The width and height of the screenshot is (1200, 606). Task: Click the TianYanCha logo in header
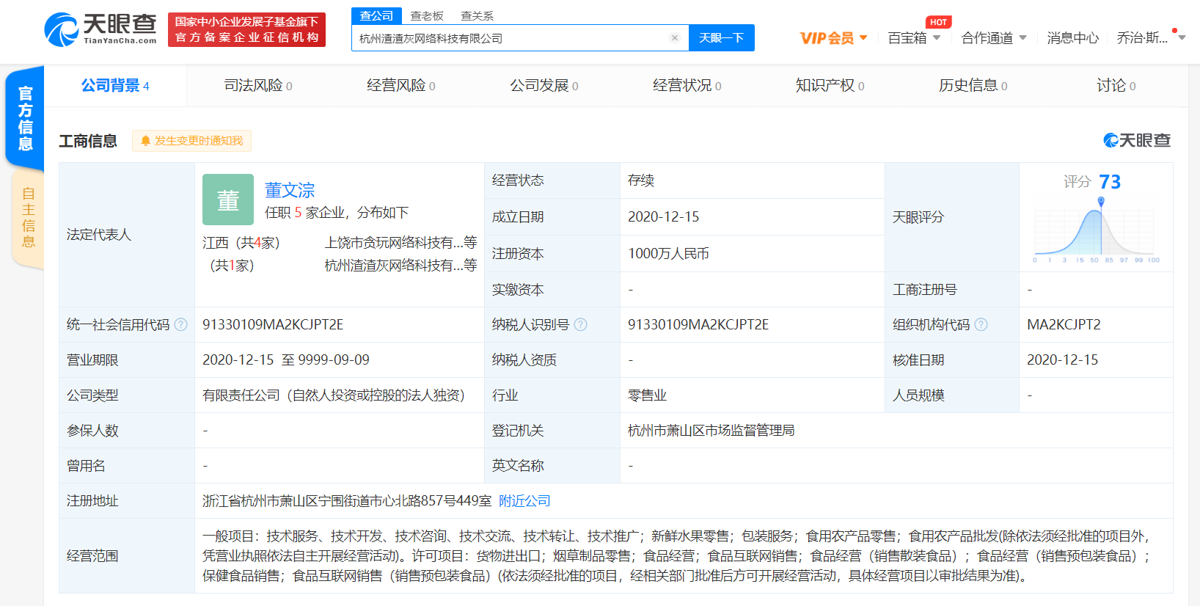point(100,29)
